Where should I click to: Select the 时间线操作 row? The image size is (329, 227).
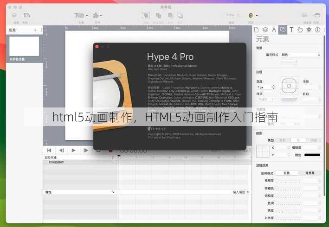pyautogui.click(x=80, y=162)
